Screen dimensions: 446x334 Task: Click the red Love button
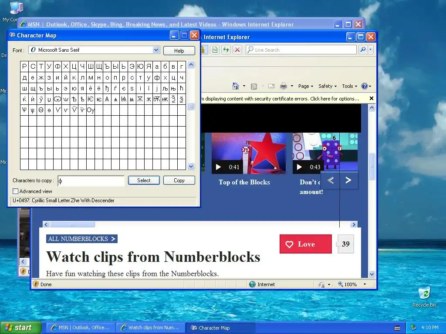(305, 244)
